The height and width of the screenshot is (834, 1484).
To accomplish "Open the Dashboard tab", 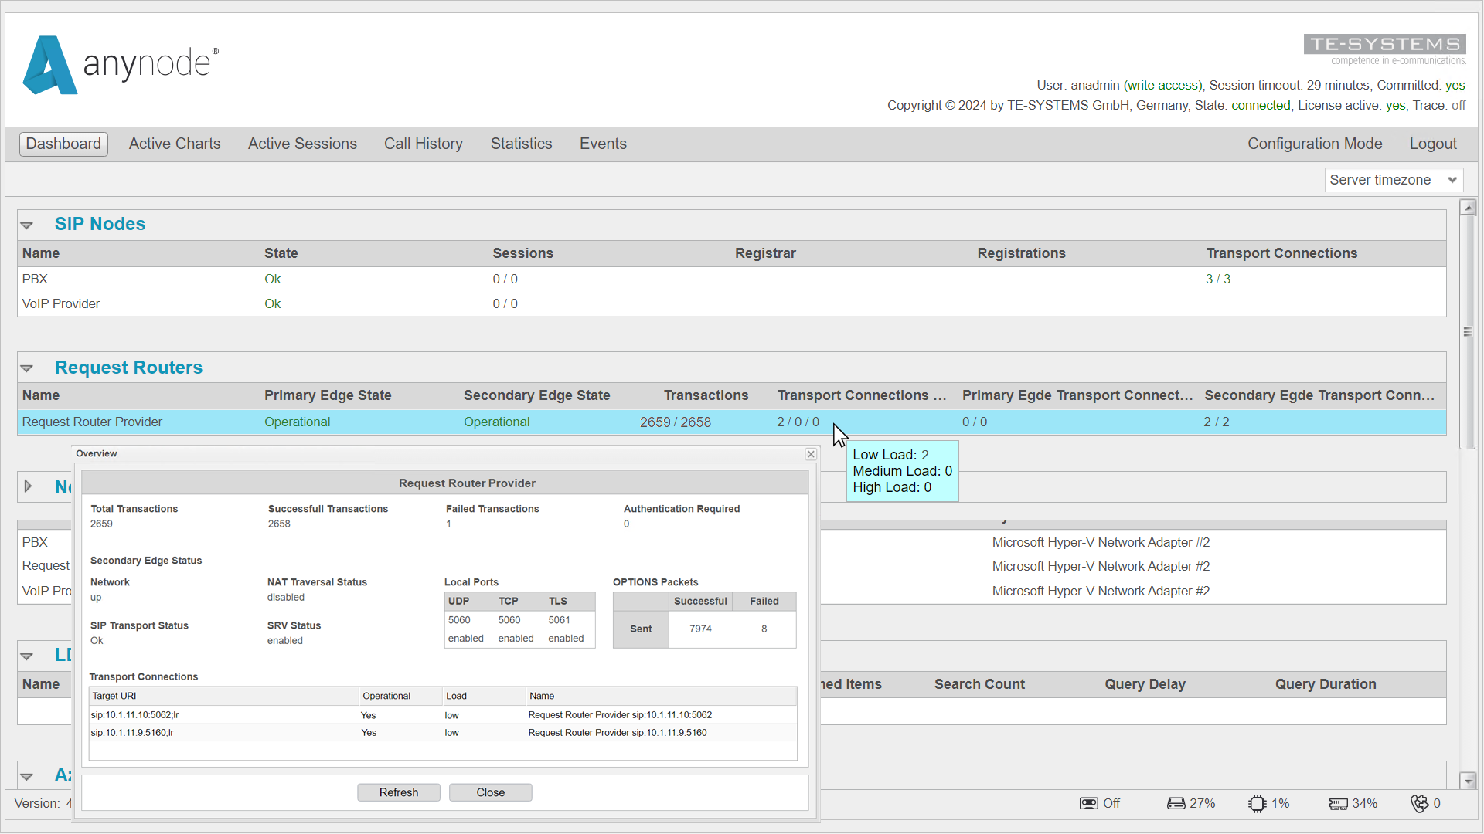I will click(63, 144).
